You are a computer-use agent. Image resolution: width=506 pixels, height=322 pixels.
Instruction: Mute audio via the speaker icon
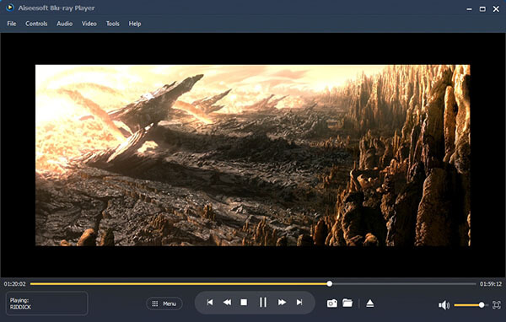pos(444,305)
